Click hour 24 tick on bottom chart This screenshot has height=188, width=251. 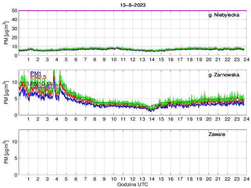point(246,179)
